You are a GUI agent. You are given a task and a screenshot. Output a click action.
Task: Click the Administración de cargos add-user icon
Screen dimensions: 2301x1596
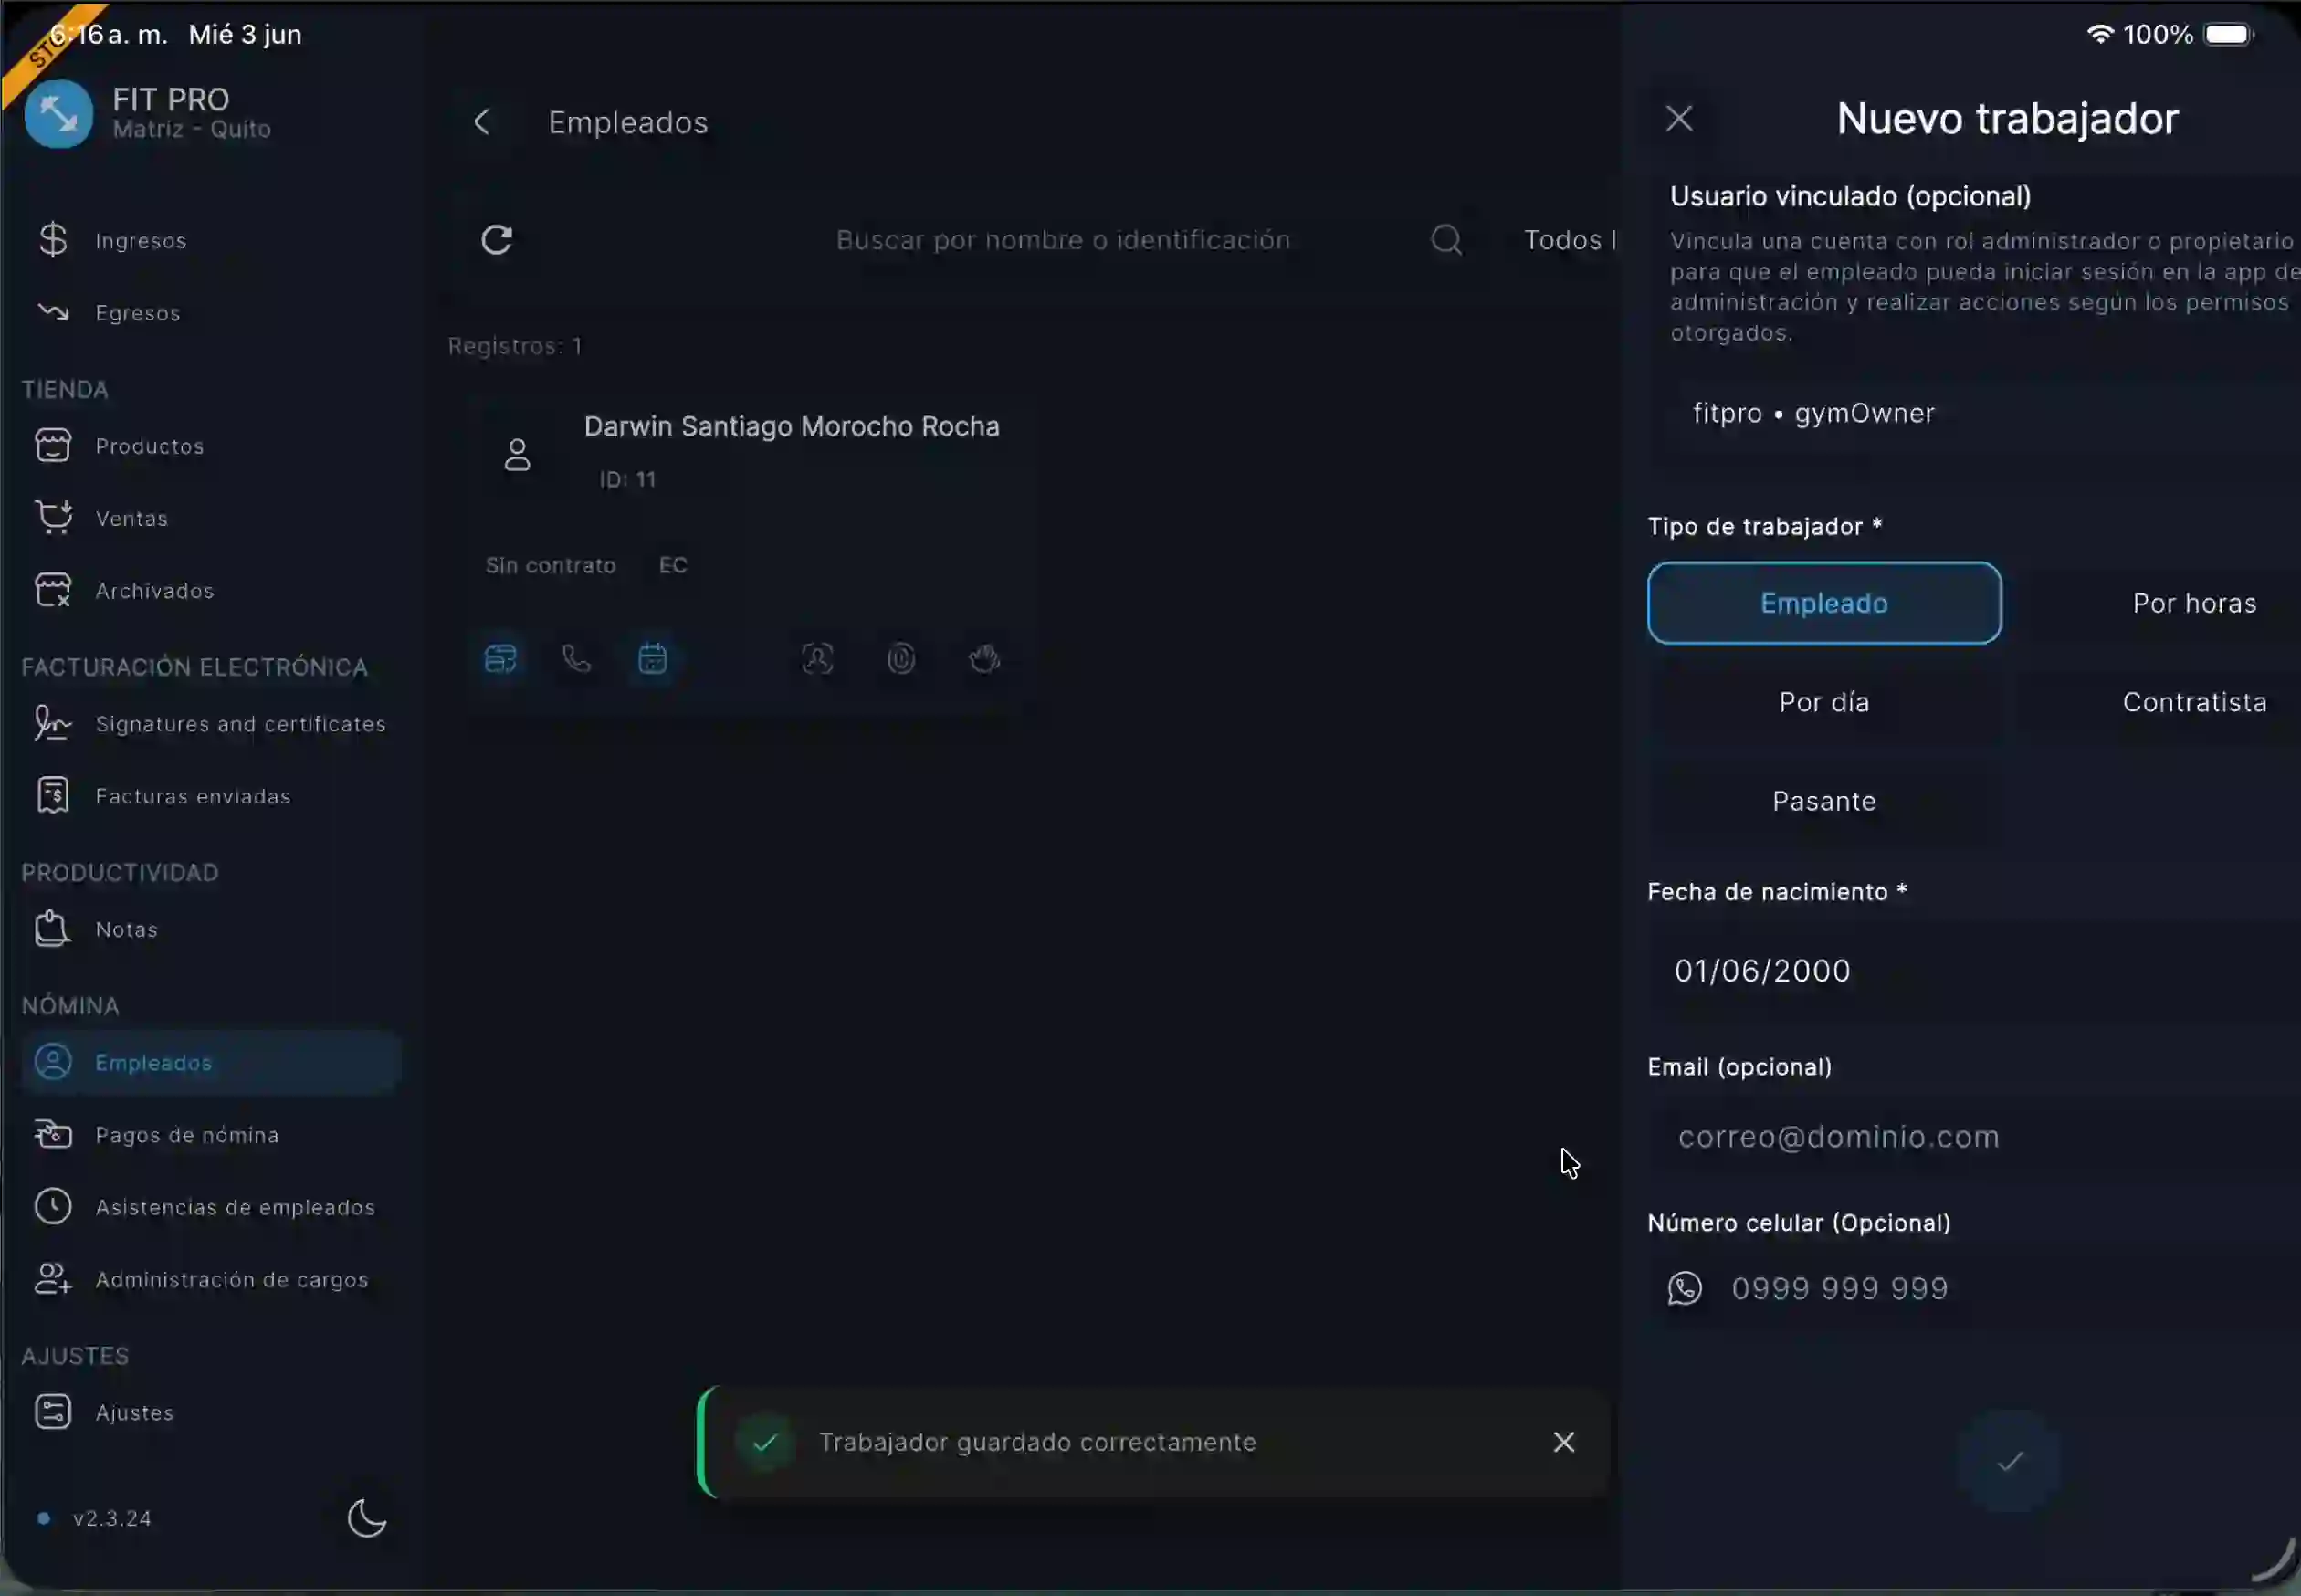53,1279
